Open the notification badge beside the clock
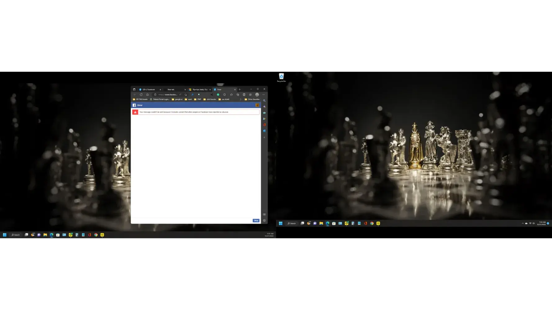 548,223
